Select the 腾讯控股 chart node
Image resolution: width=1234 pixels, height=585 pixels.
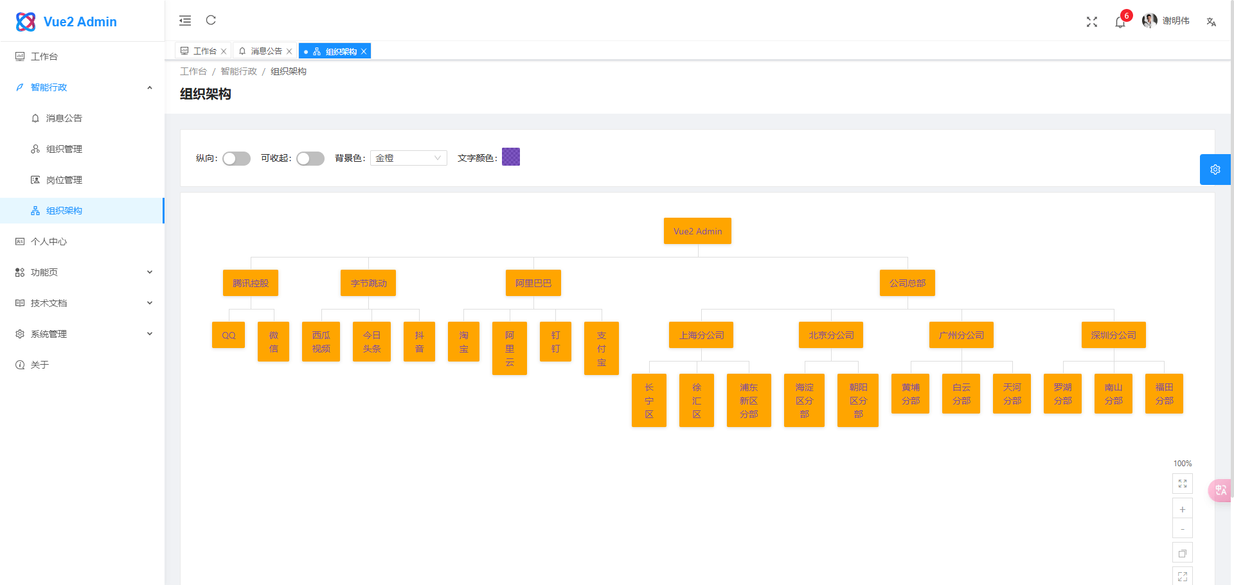click(251, 283)
